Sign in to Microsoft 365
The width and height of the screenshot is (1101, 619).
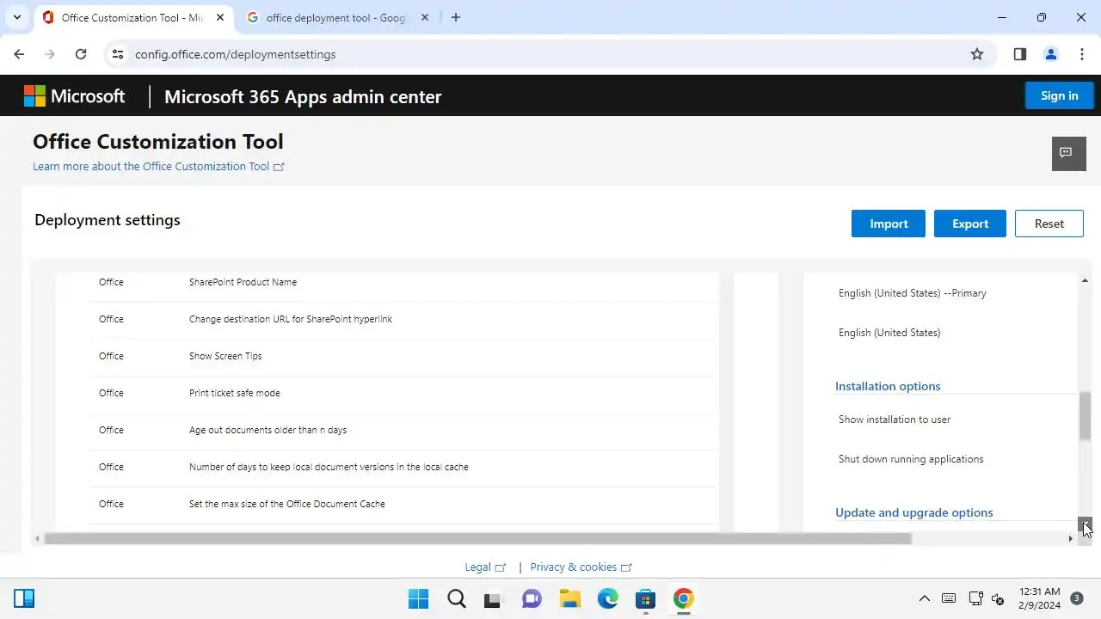point(1059,95)
